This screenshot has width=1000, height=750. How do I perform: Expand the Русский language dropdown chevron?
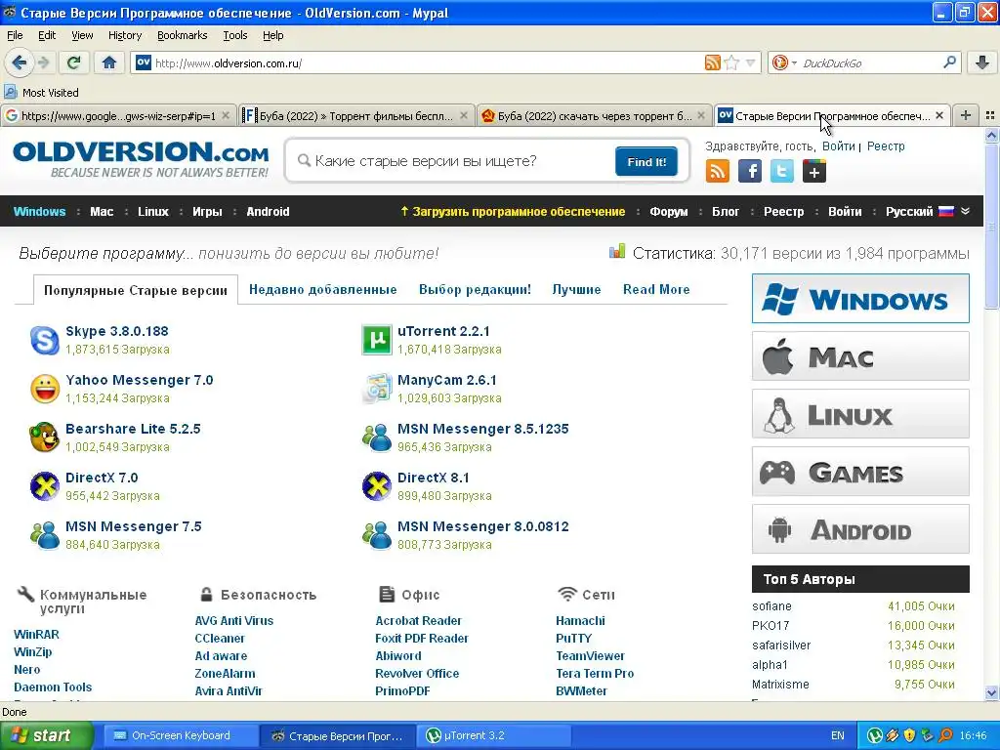(x=966, y=211)
